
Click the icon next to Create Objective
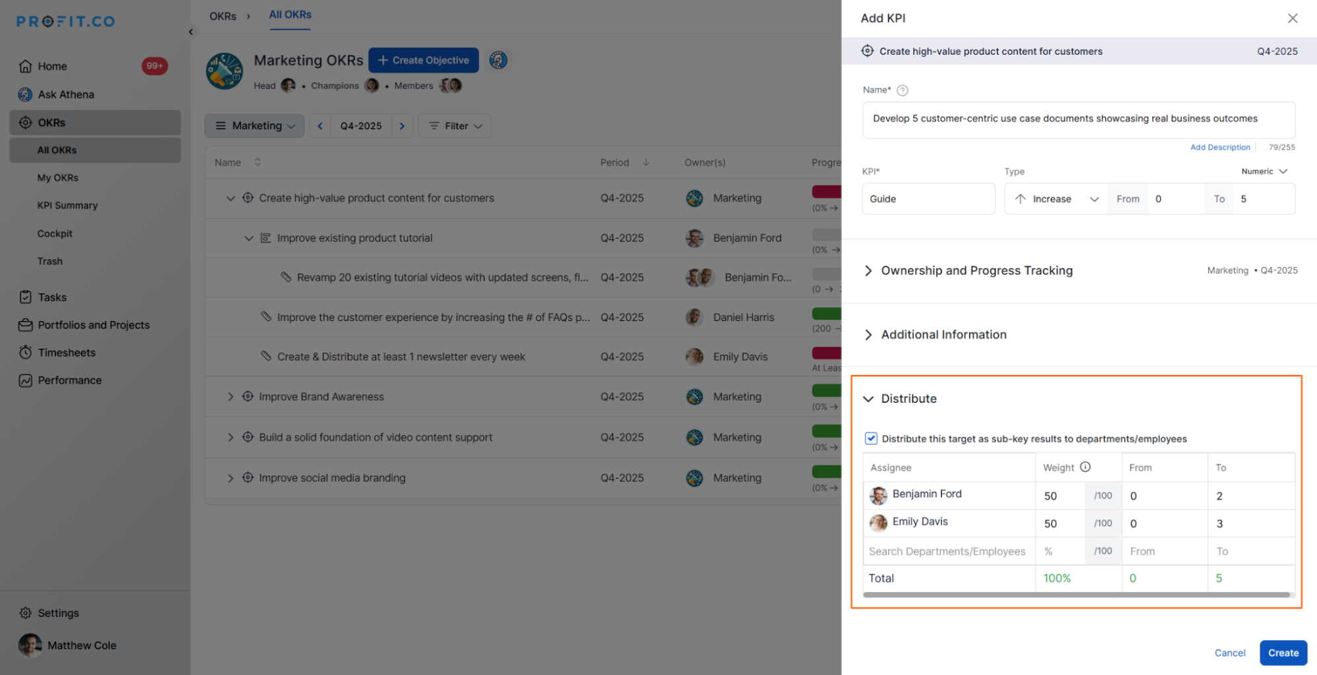coord(498,60)
